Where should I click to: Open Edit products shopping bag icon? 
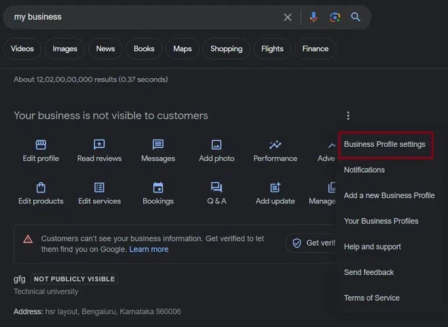[x=41, y=188]
